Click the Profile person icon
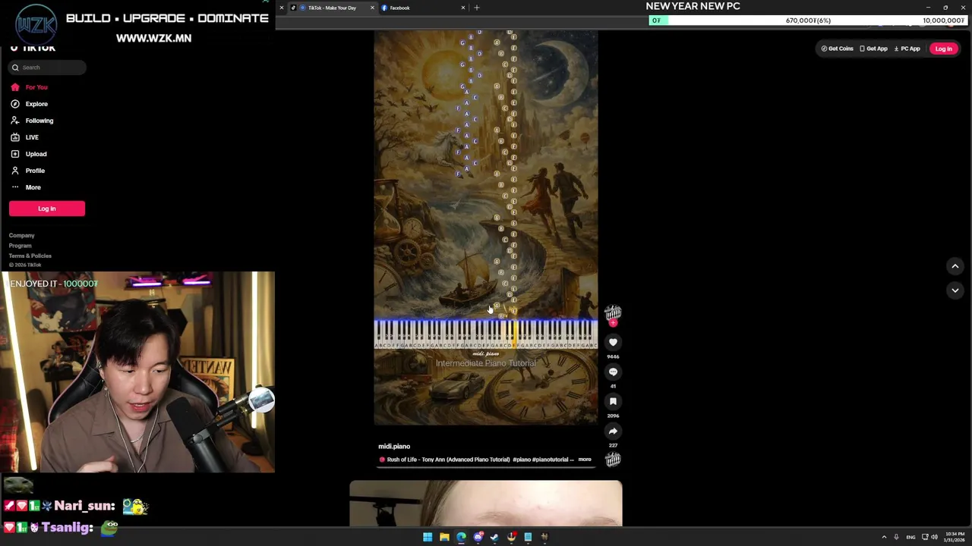972x546 pixels. [14, 171]
